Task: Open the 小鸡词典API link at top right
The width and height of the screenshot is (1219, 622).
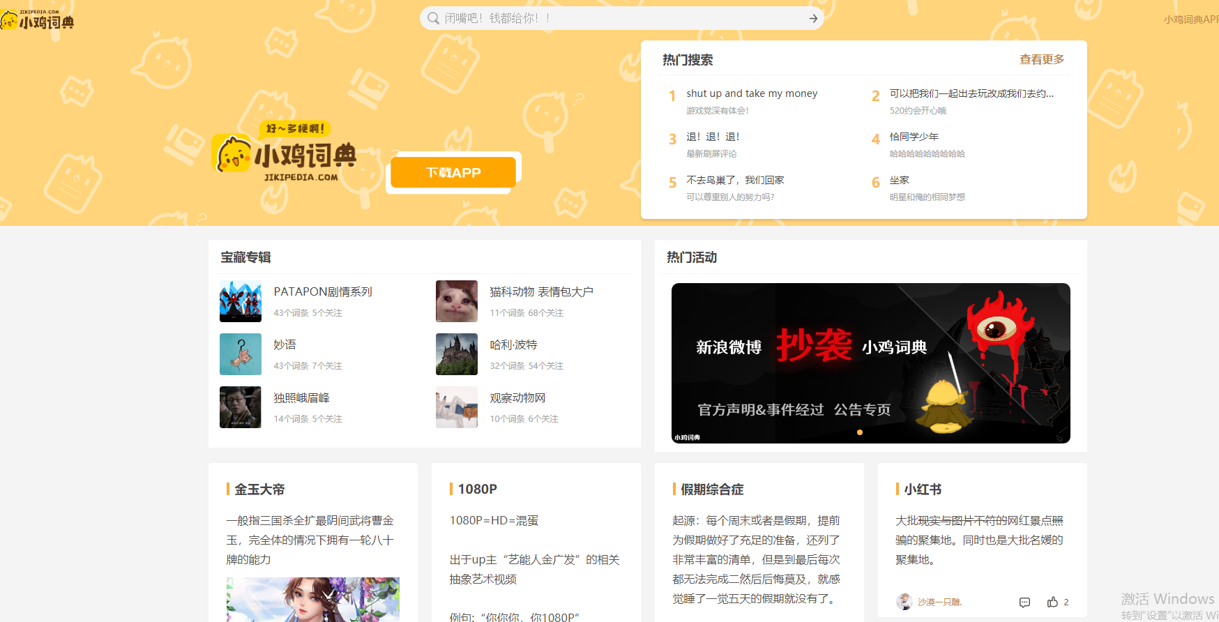Action: [1190, 20]
